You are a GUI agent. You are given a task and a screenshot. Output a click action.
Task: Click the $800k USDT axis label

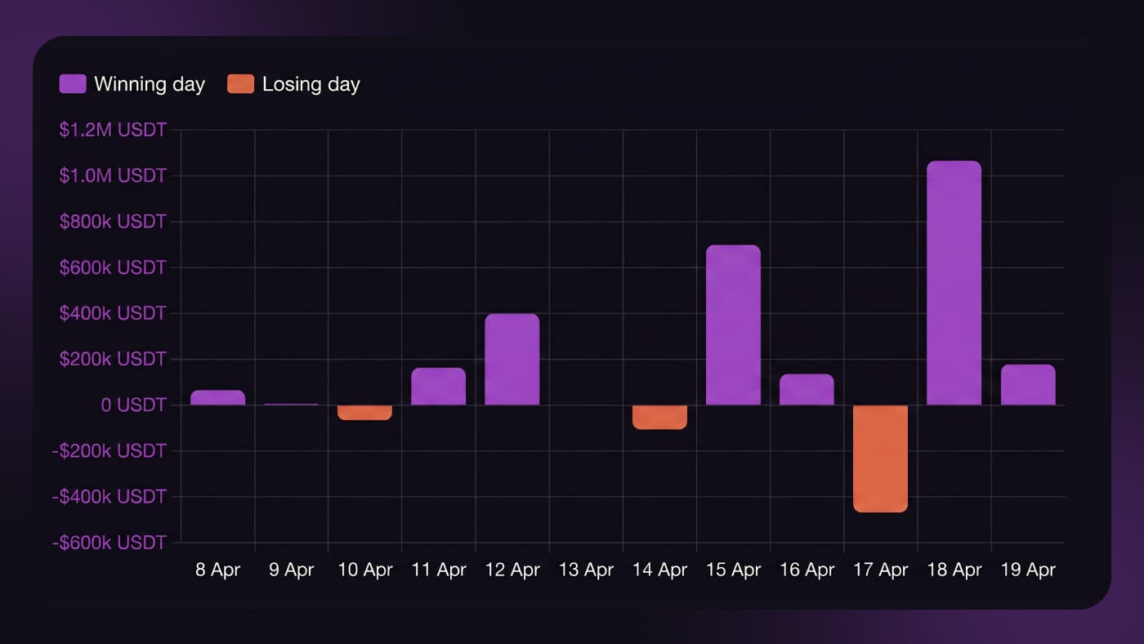tap(113, 221)
